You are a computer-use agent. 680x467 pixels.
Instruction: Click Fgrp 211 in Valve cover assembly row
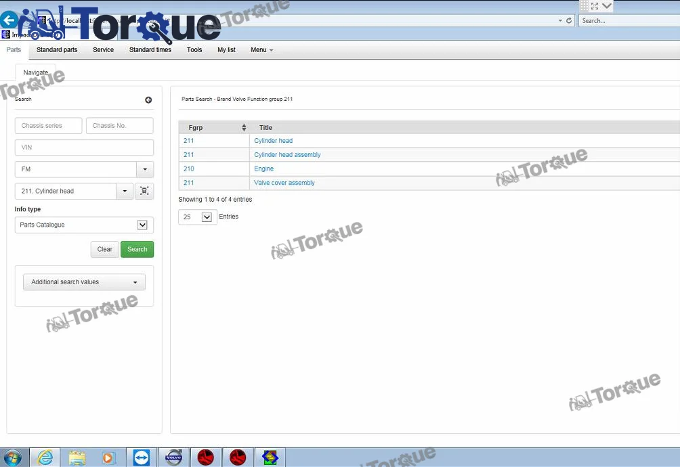pos(189,183)
